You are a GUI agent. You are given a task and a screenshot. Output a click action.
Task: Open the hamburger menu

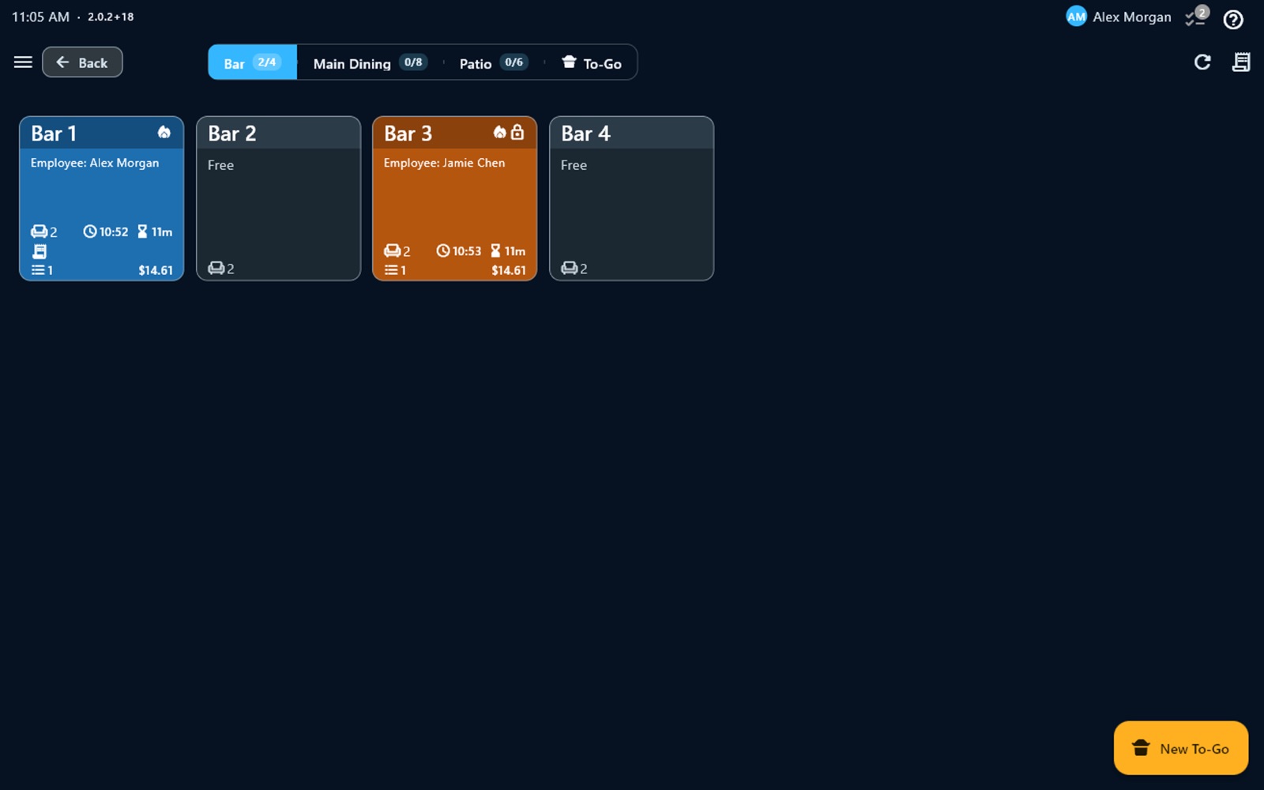pyautogui.click(x=23, y=62)
